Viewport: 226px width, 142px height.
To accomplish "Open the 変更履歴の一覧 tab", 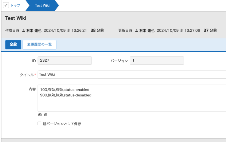I will coord(39,45).
